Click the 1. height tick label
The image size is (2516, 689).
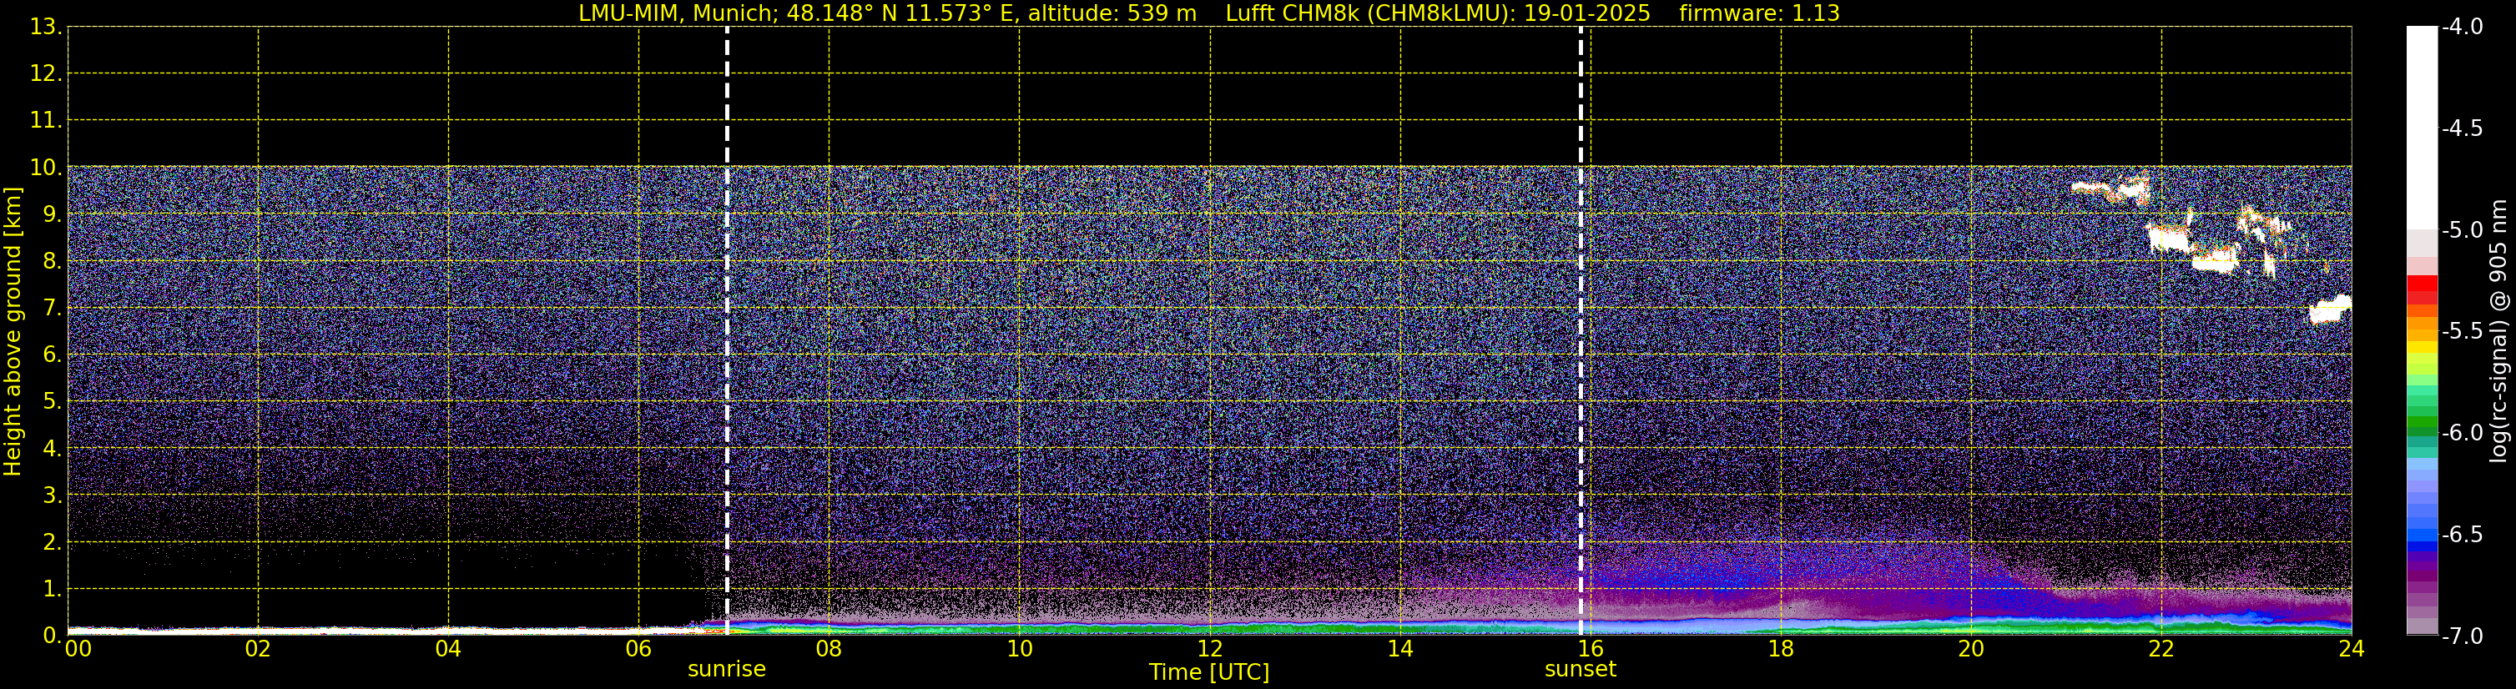[x=52, y=590]
